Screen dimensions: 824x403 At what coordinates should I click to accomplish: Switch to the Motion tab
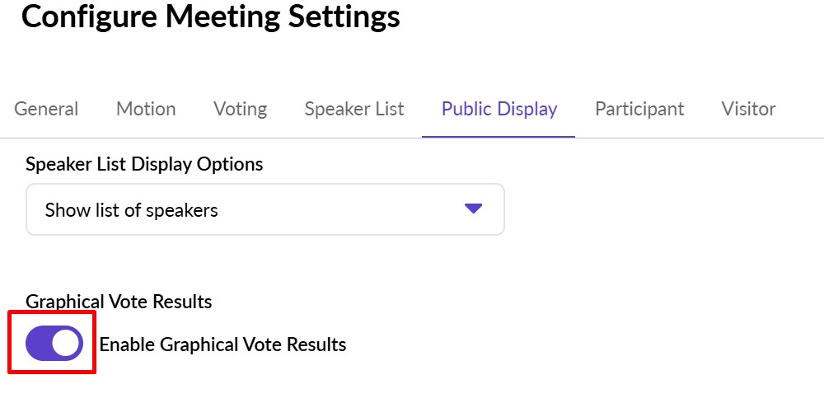pyautogui.click(x=146, y=109)
